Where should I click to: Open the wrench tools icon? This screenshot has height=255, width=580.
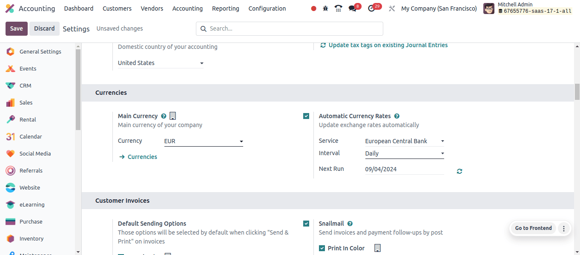392,8
